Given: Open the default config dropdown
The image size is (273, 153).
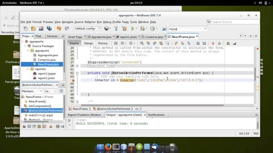Looking at the screenshot, I should (x=87, y=28).
